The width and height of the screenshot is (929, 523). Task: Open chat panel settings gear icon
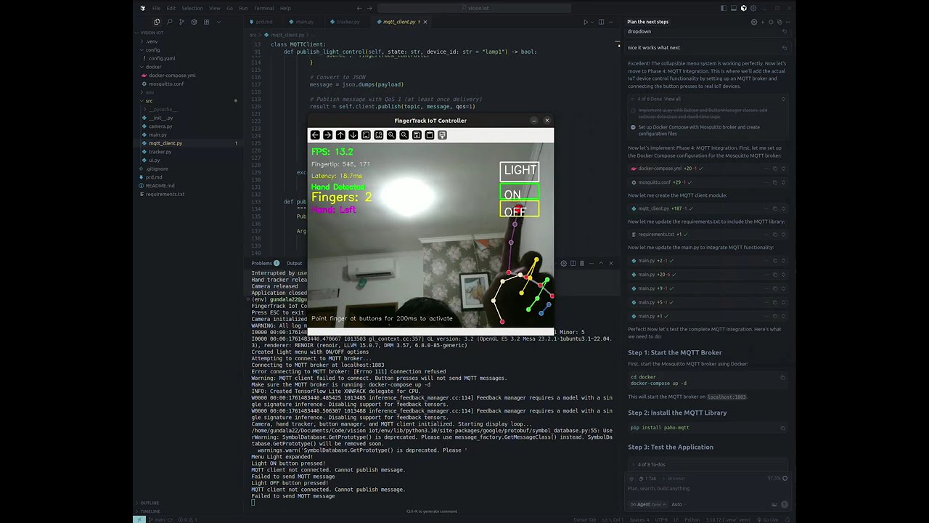pyautogui.click(x=754, y=22)
